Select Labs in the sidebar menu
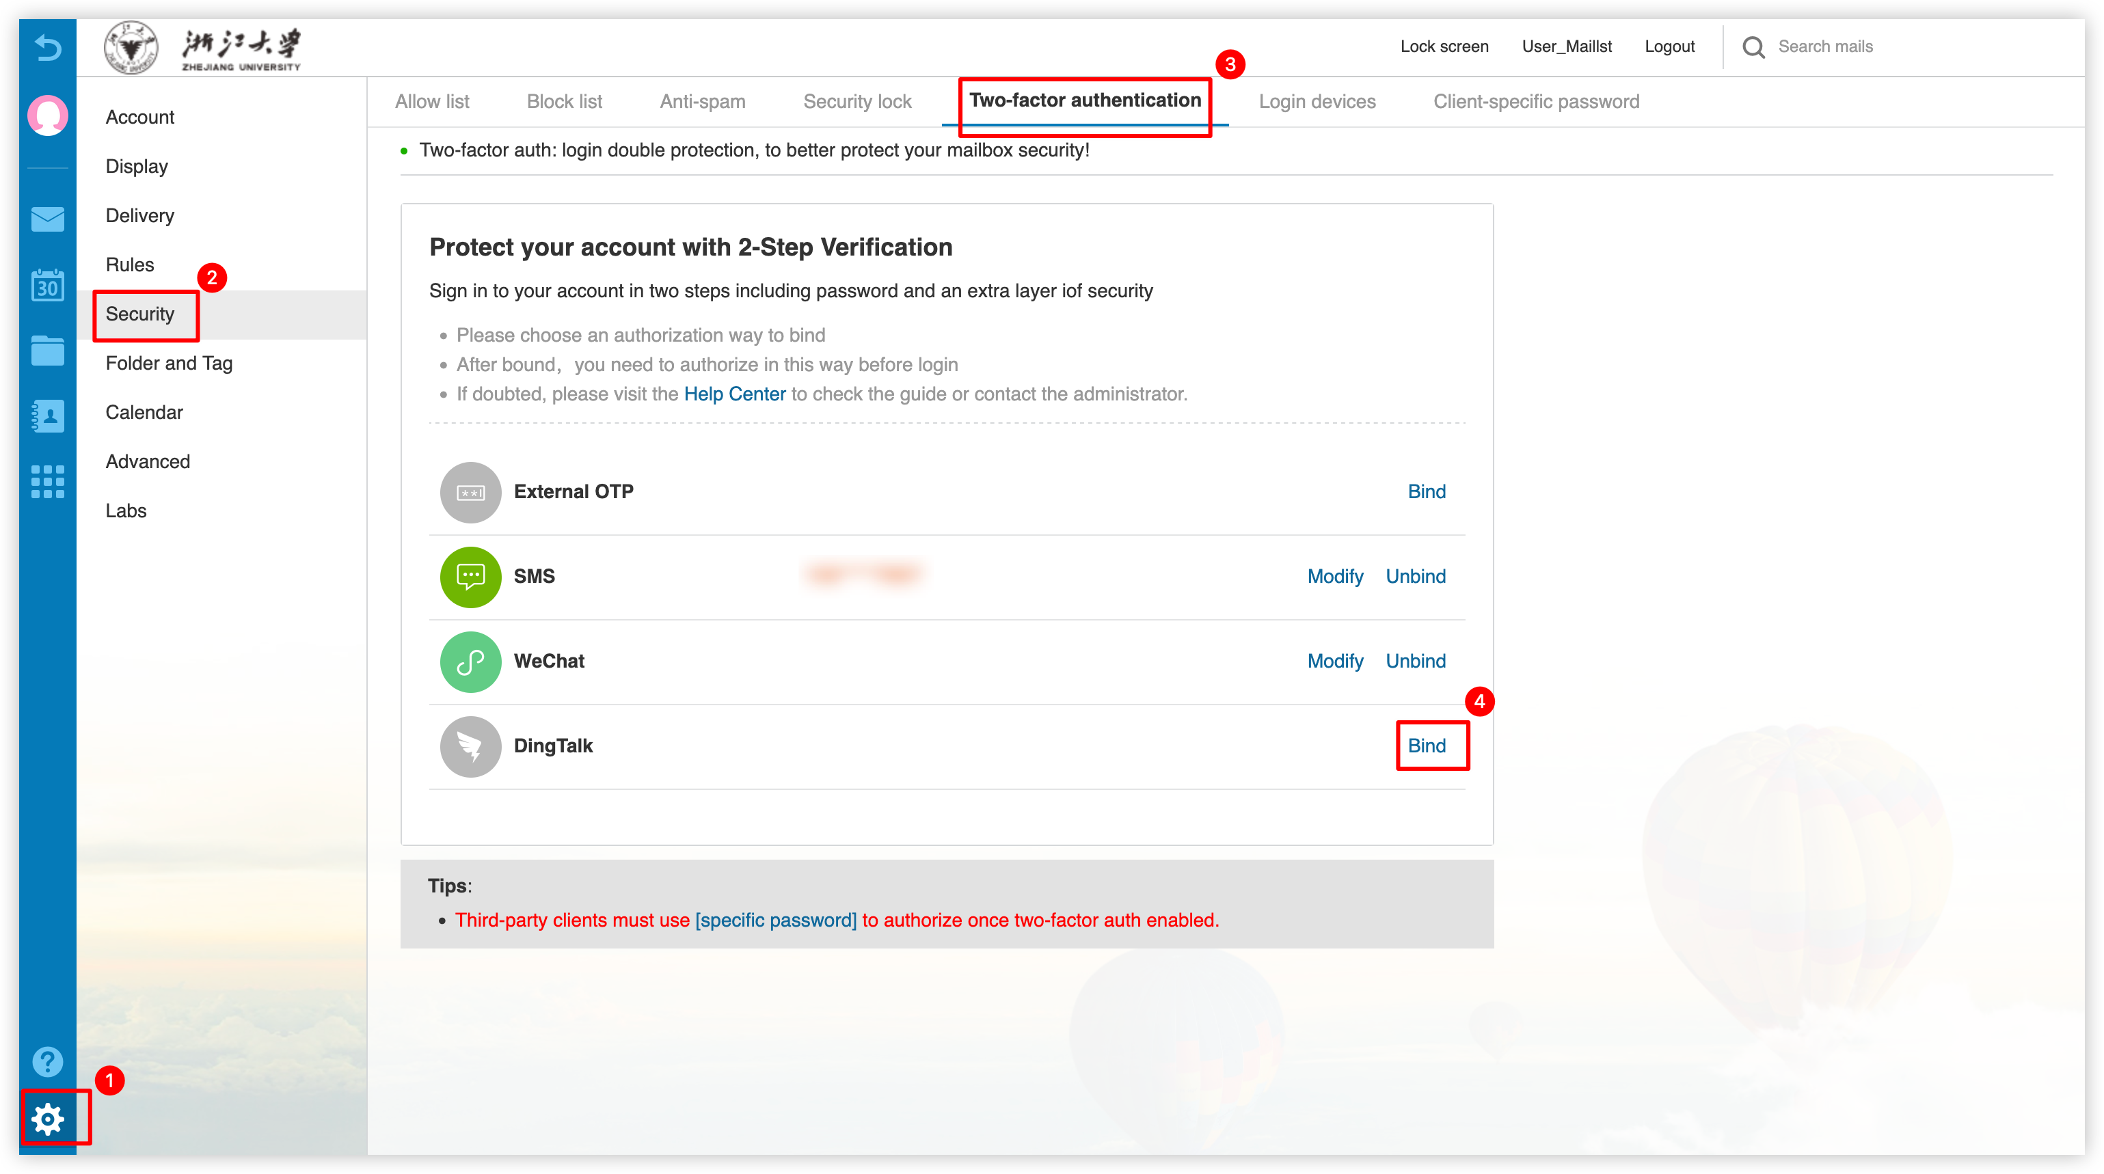This screenshot has height=1174, width=2104. pyautogui.click(x=126, y=510)
